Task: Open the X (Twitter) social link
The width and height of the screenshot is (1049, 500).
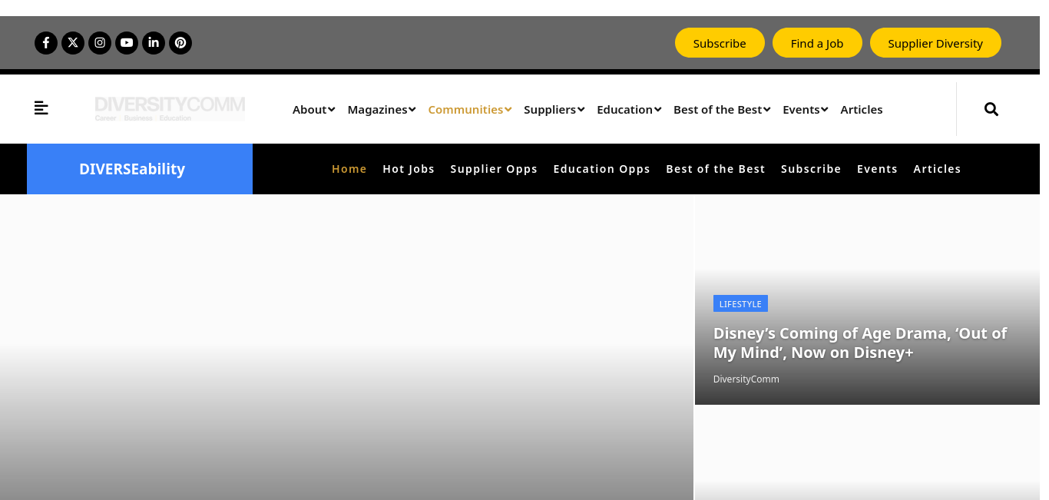Action: point(73,43)
